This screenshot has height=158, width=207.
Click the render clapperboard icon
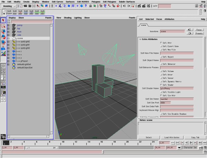click(139, 6)
